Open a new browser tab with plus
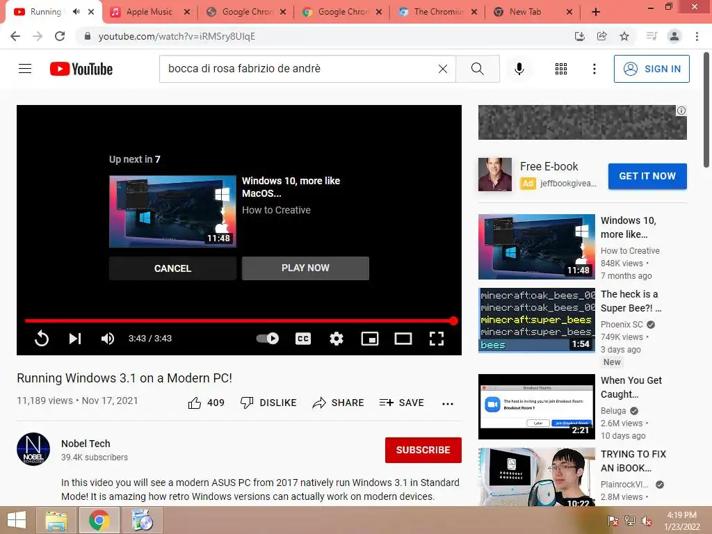This screenshot has height=534, width=712. tap(596, 12)
